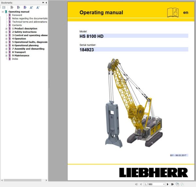Click the bookmarks scrollbar left arrow
Image resolution: width=196 pixels, height=187 pixels.
tap(2, 180)
